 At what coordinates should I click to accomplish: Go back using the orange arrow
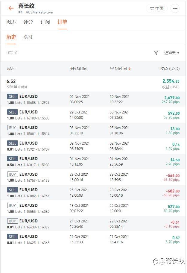pos(11,8)
